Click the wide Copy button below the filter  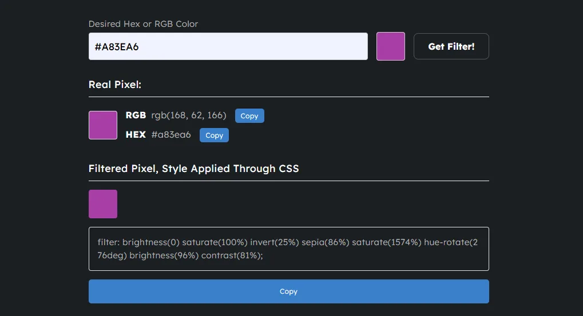[288, 291]
